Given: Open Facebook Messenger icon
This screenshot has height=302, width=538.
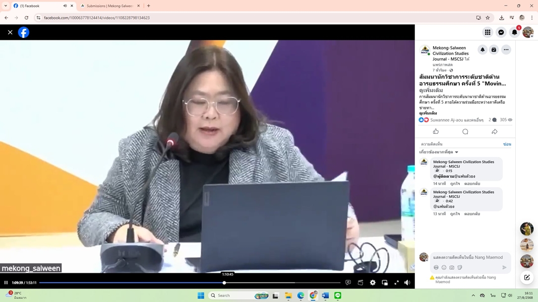Looking at the screenshot, I should 501,32.
